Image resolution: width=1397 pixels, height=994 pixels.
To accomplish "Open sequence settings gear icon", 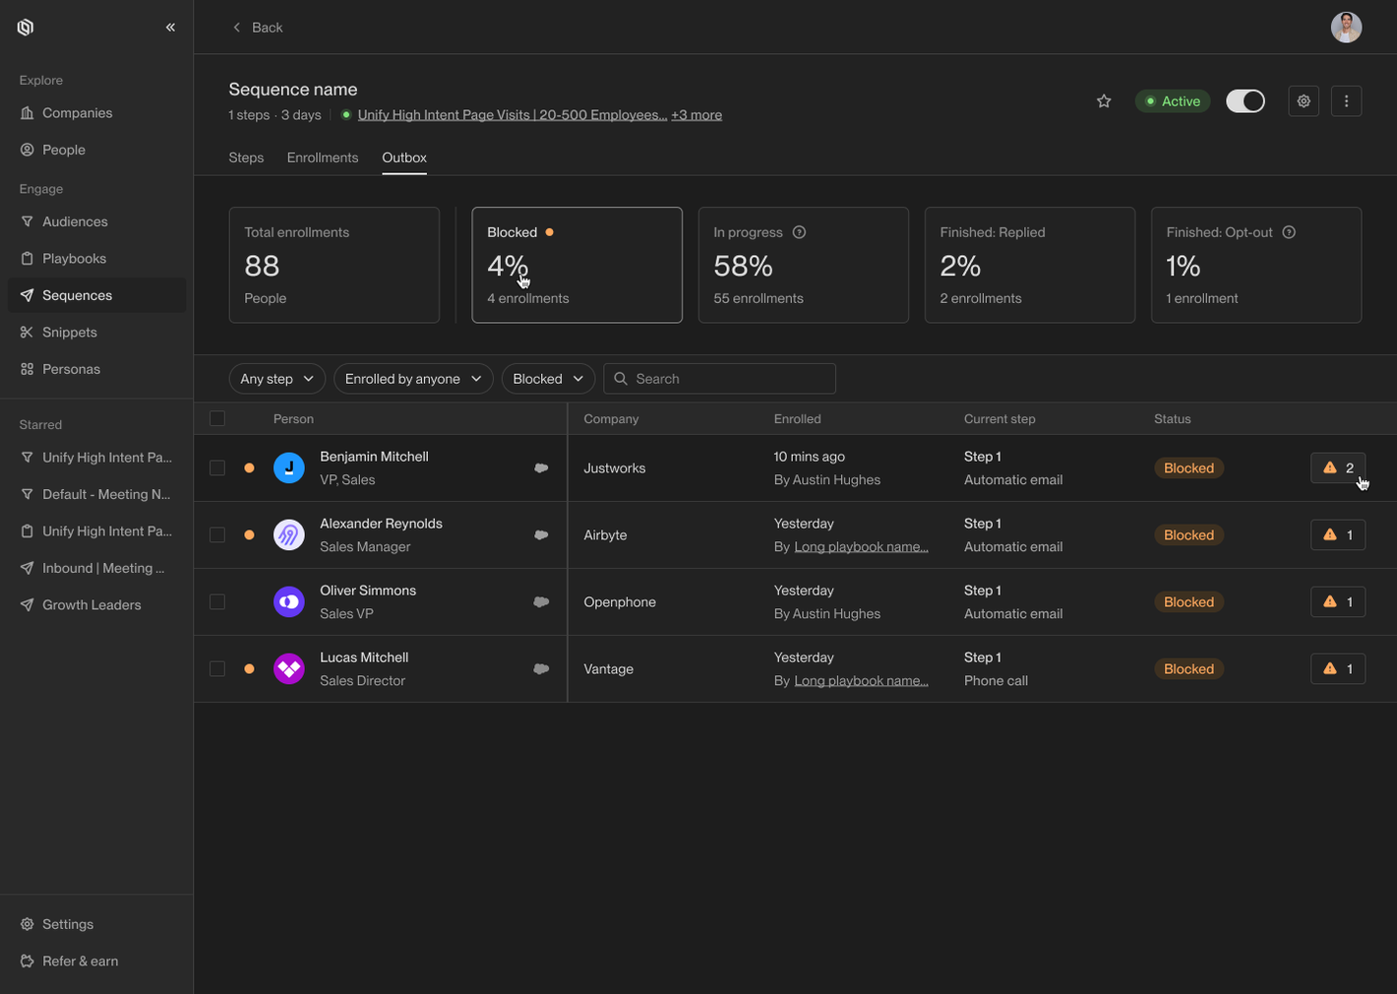I will pyautogui.click(x=1304, y=101).
